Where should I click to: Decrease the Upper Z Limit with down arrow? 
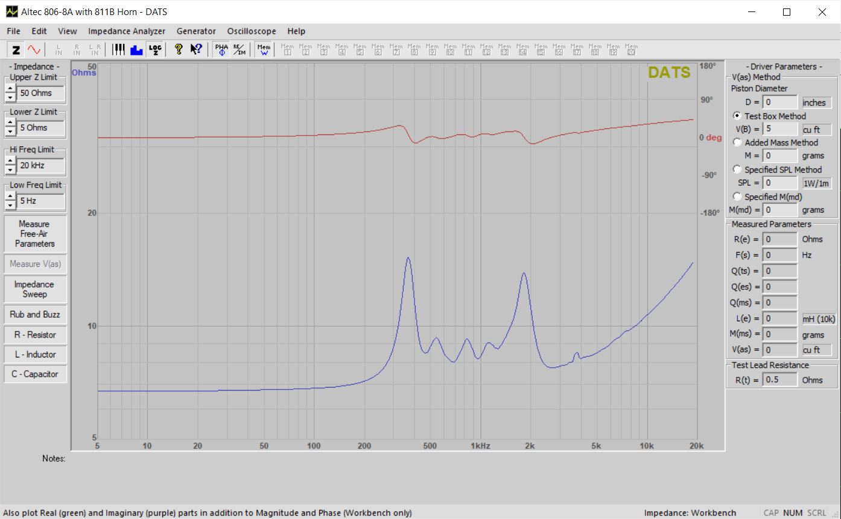pyautogui.click(x=10, y=97)
